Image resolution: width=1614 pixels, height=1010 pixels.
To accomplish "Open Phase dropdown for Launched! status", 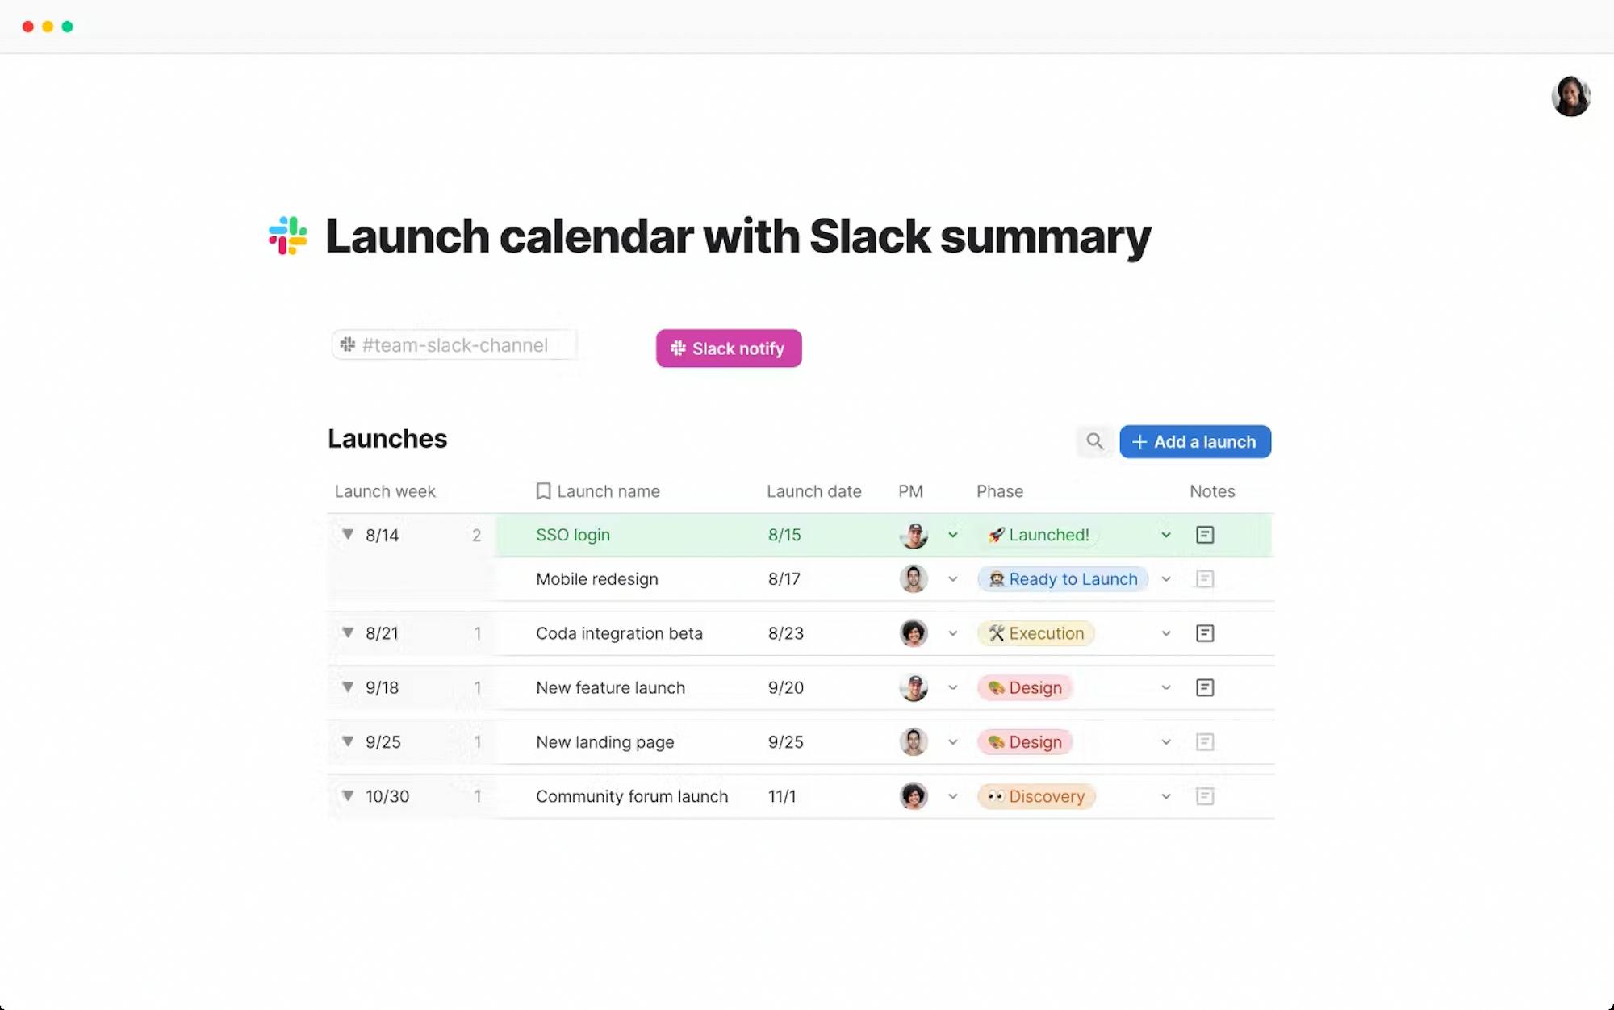I will click(1166, 535).
